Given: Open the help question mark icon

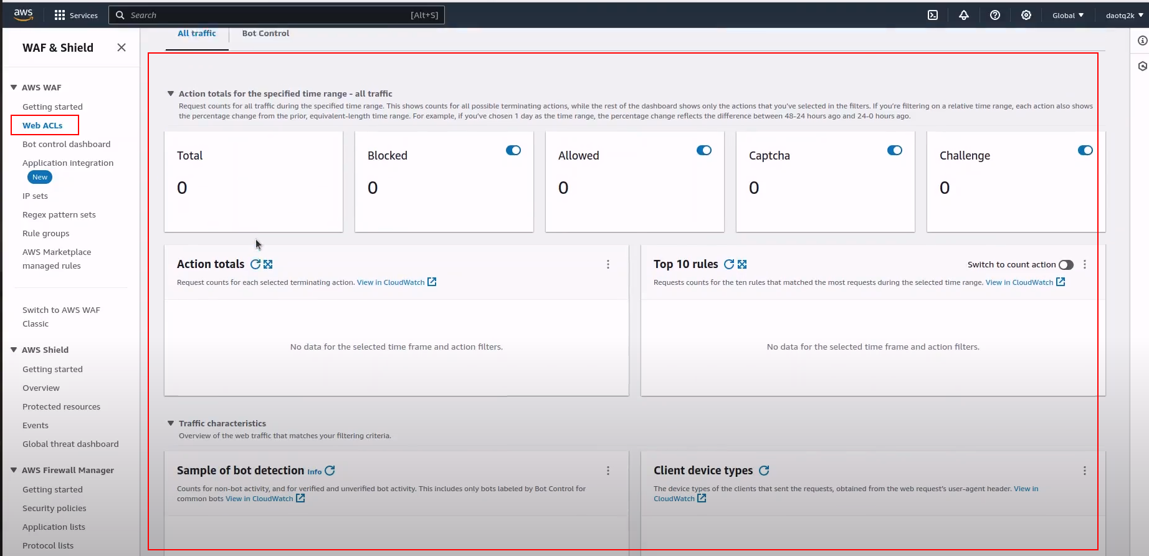Looking at the screenshot, I should pos(995,15).
